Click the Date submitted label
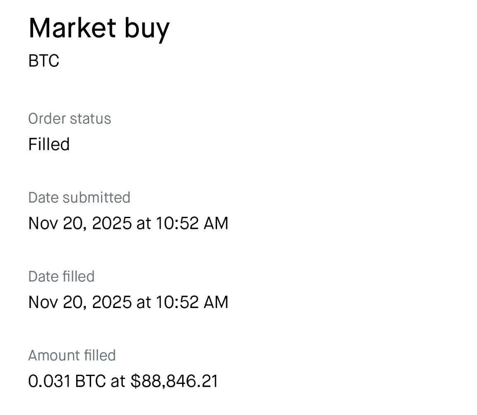The width and height of the screenshot is (477, 415). (79, 197)
